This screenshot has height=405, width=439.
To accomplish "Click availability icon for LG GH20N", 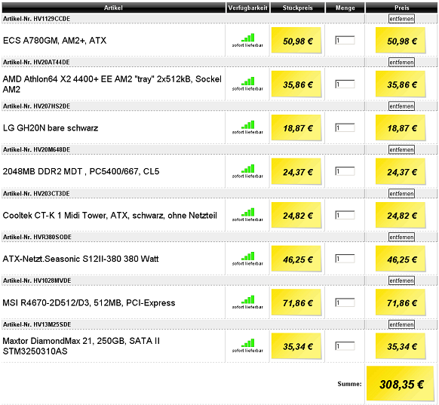I will pyautogui.click(x=247, y=127).
